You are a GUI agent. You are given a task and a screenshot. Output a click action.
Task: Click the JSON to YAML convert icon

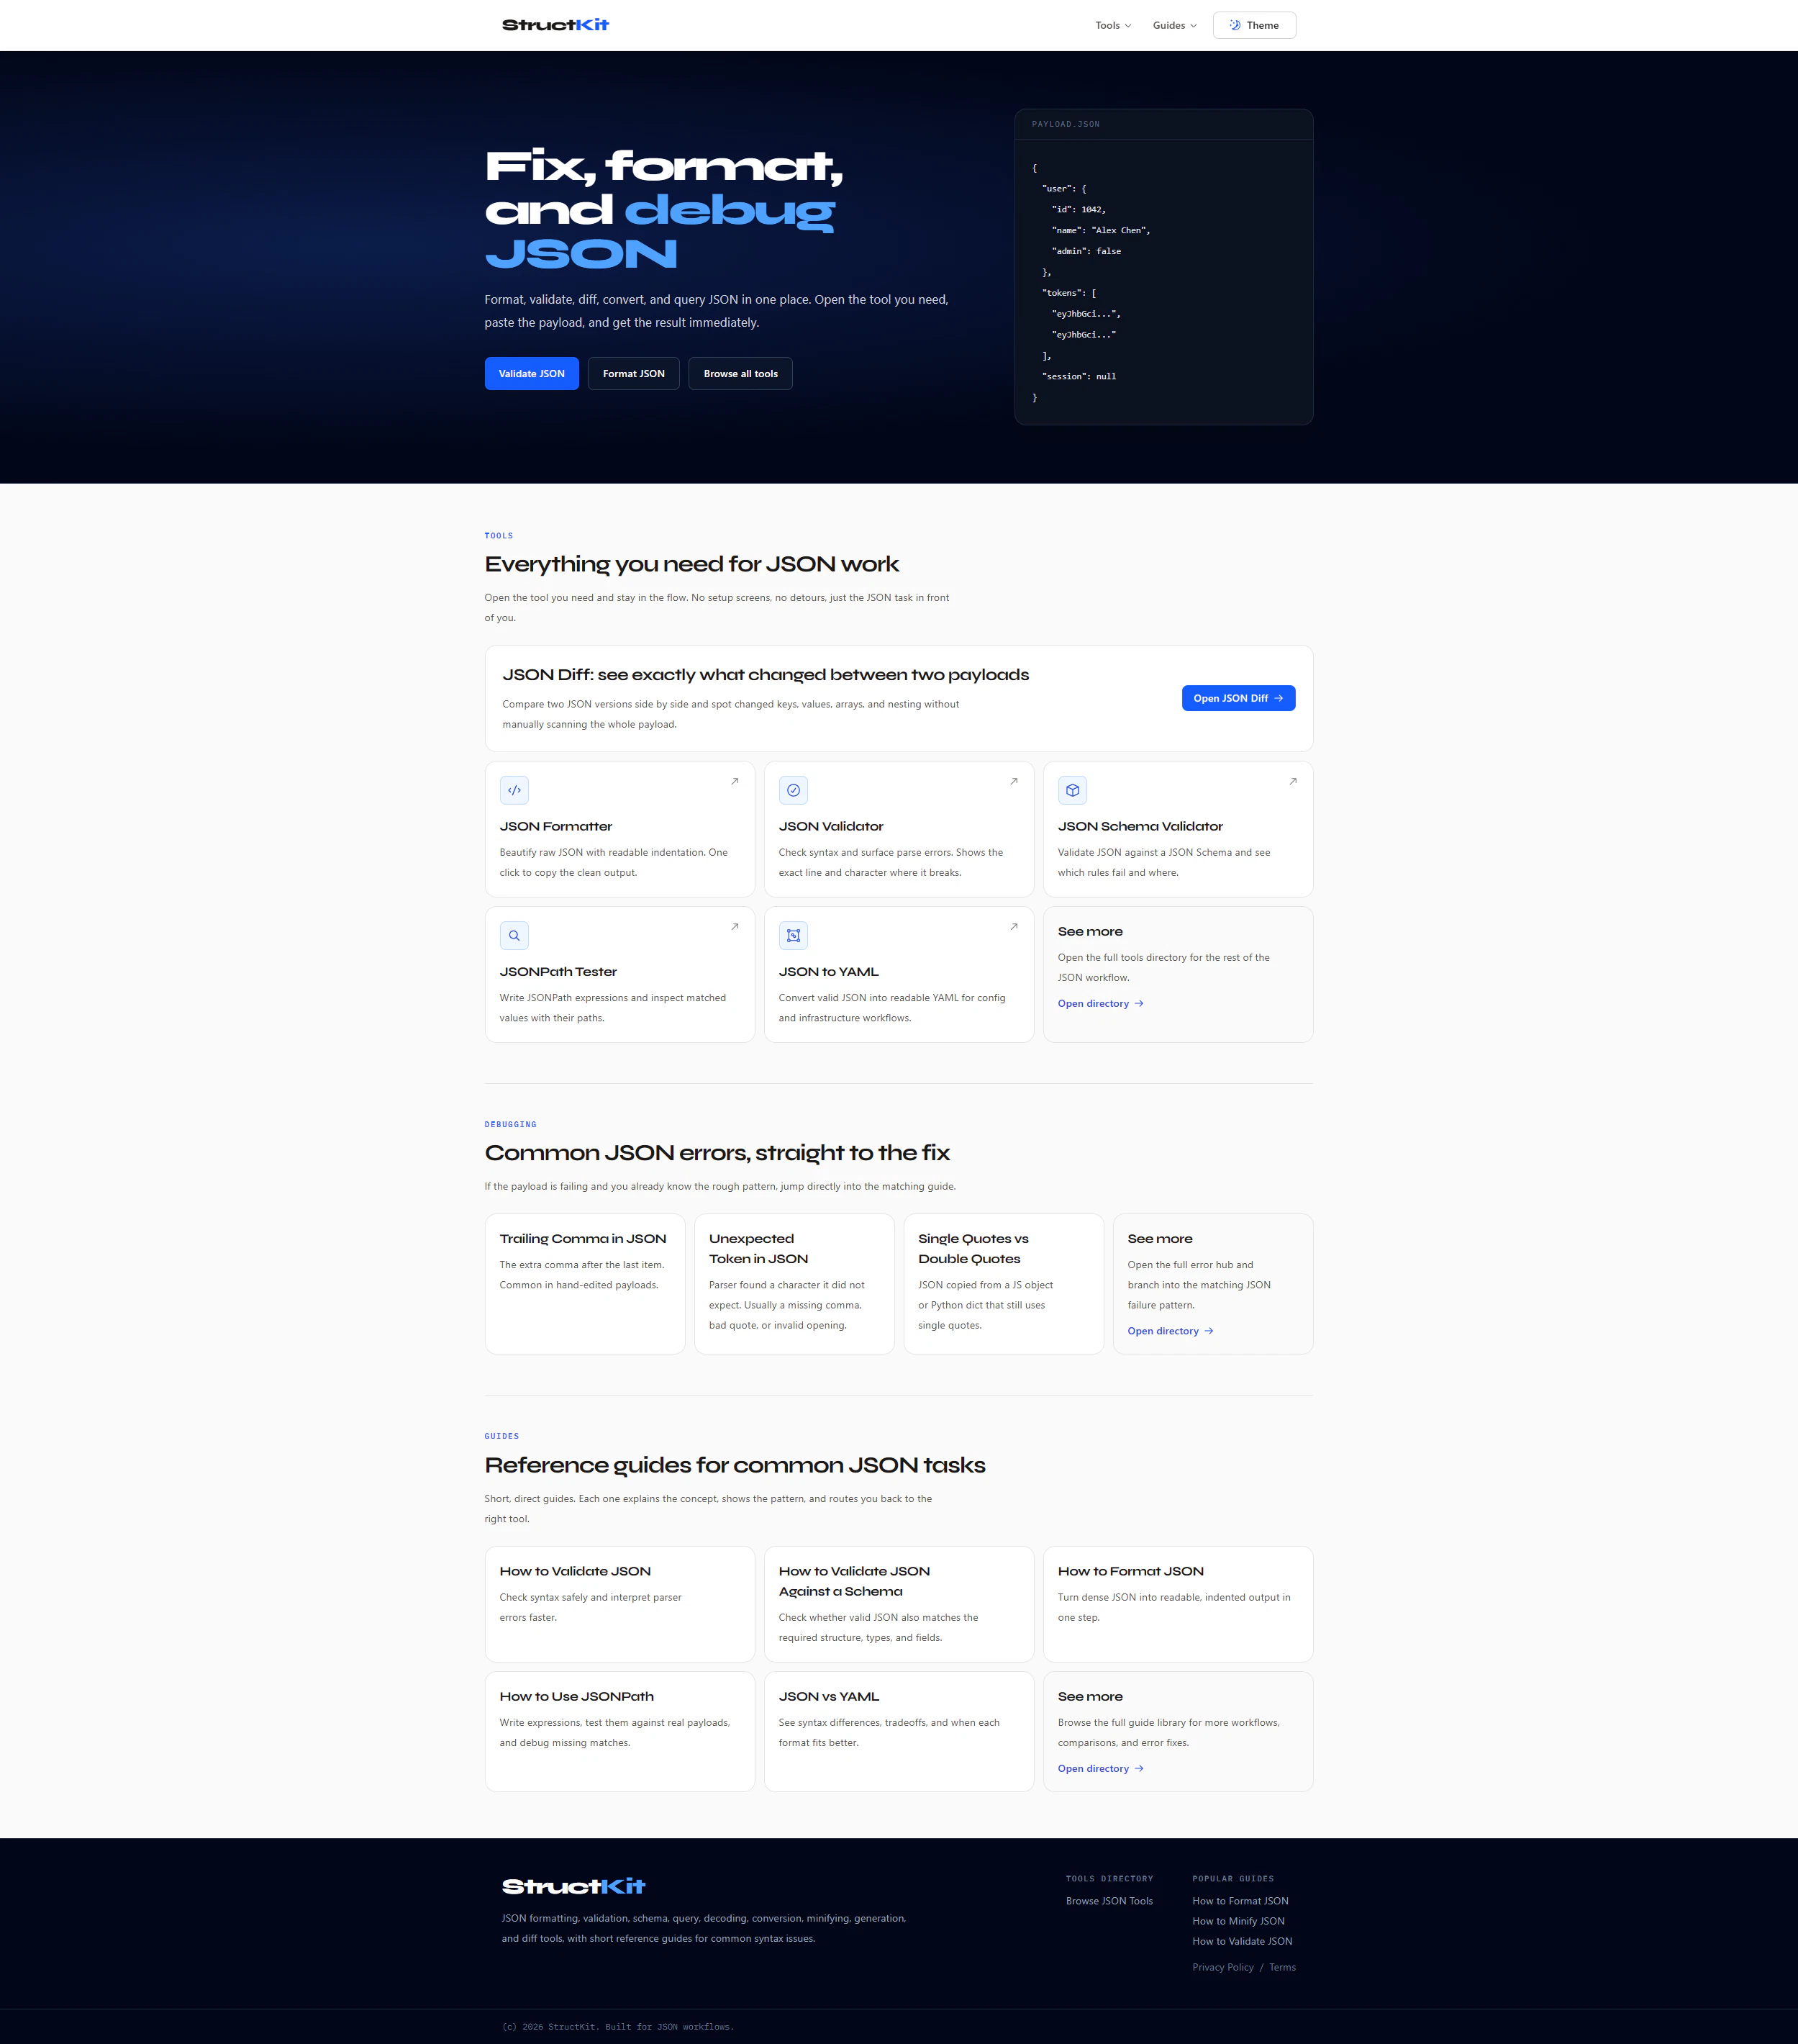(x=793, y=935)
